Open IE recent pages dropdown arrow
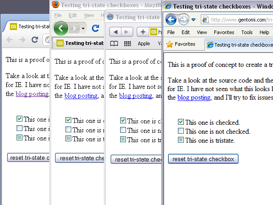 [193, 20]
